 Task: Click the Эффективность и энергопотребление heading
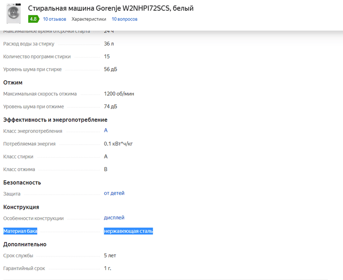pos(55,120)
